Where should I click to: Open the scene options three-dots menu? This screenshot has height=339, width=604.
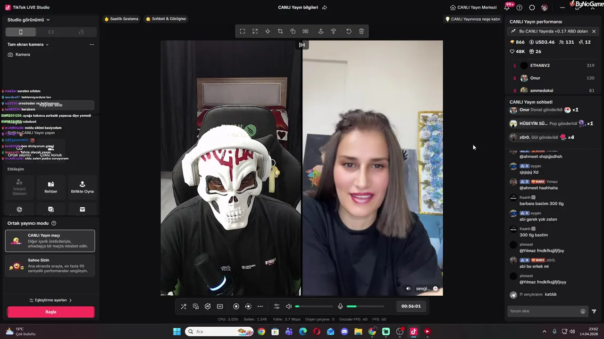(x=92, y=45)
